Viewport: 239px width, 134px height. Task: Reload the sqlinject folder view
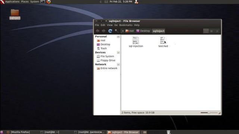coord(110,31)
